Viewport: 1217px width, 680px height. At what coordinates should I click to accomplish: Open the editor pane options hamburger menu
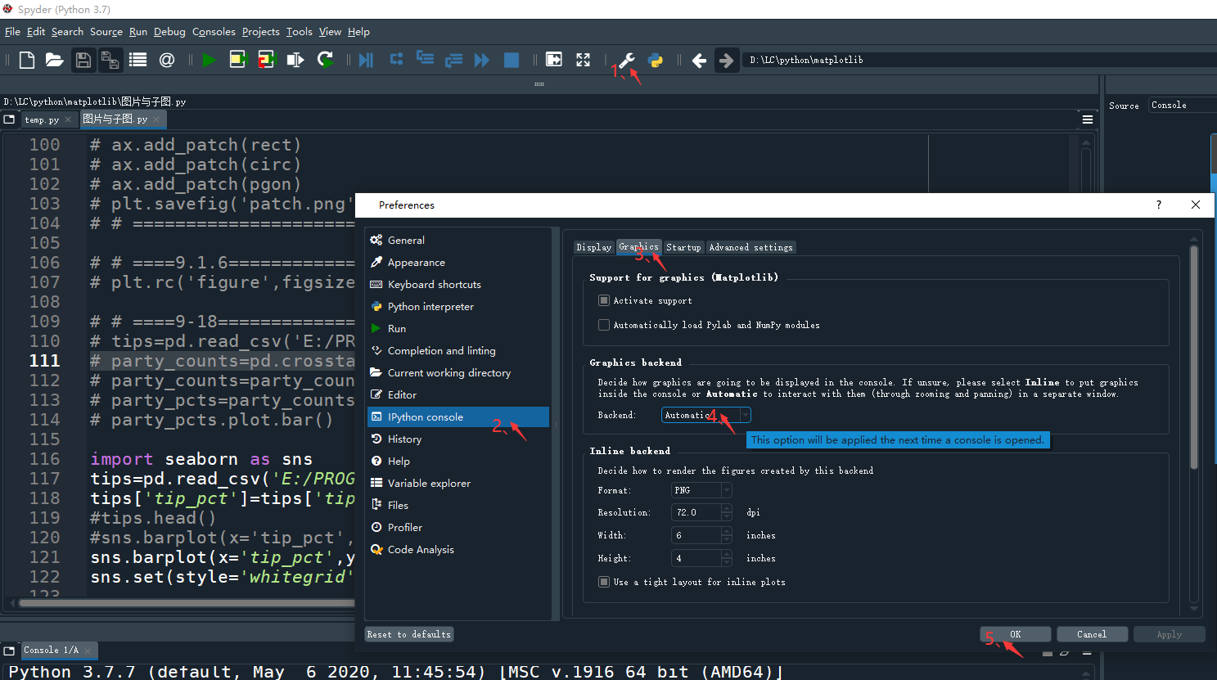click(1088, 119)
